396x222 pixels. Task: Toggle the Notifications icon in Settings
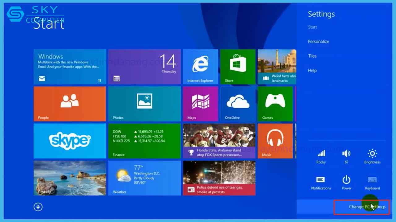321,182
